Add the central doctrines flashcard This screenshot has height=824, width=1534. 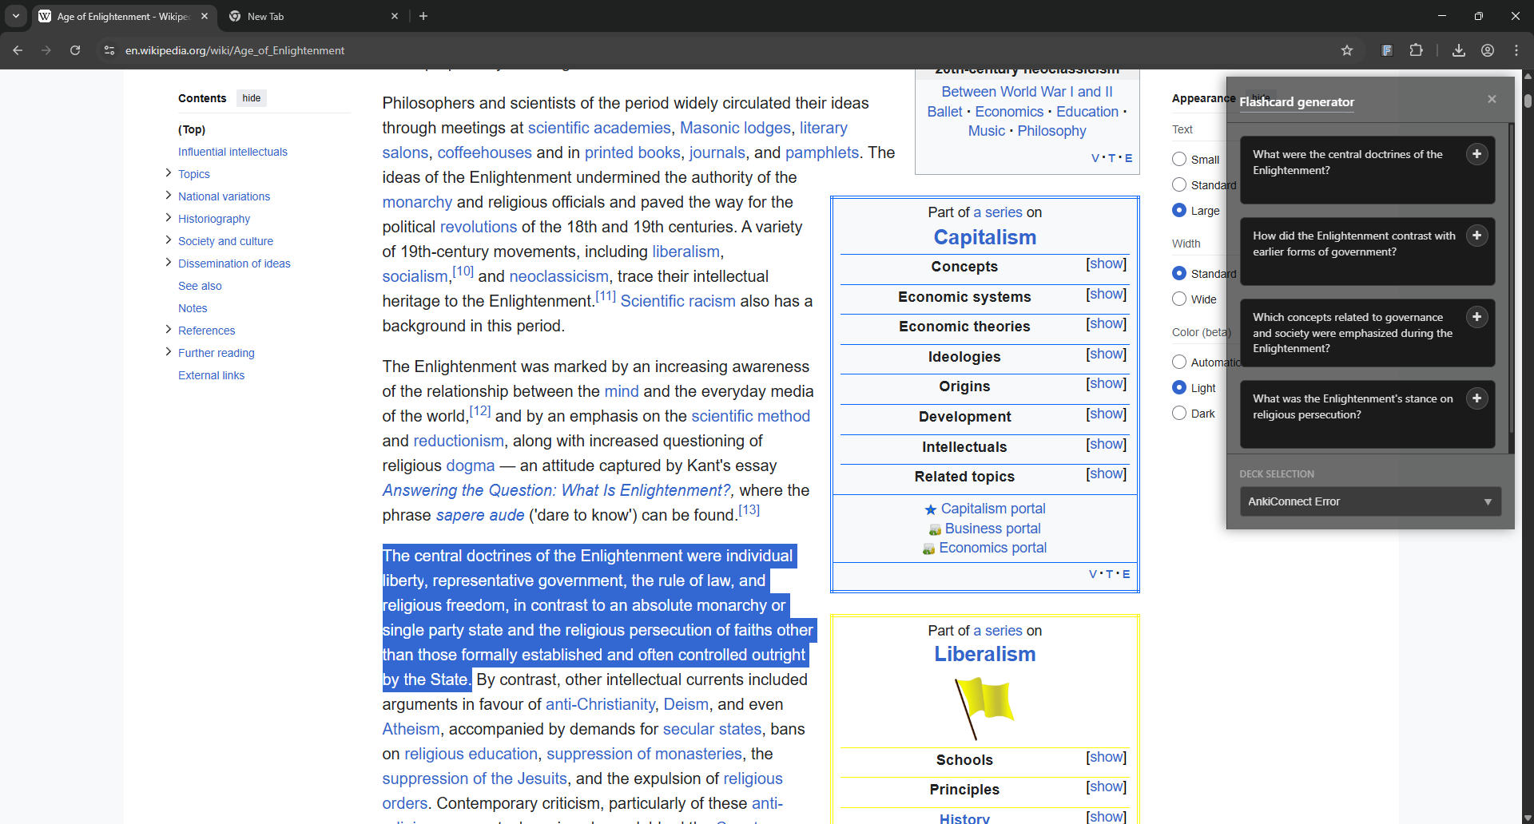[x=1476, y=154]
